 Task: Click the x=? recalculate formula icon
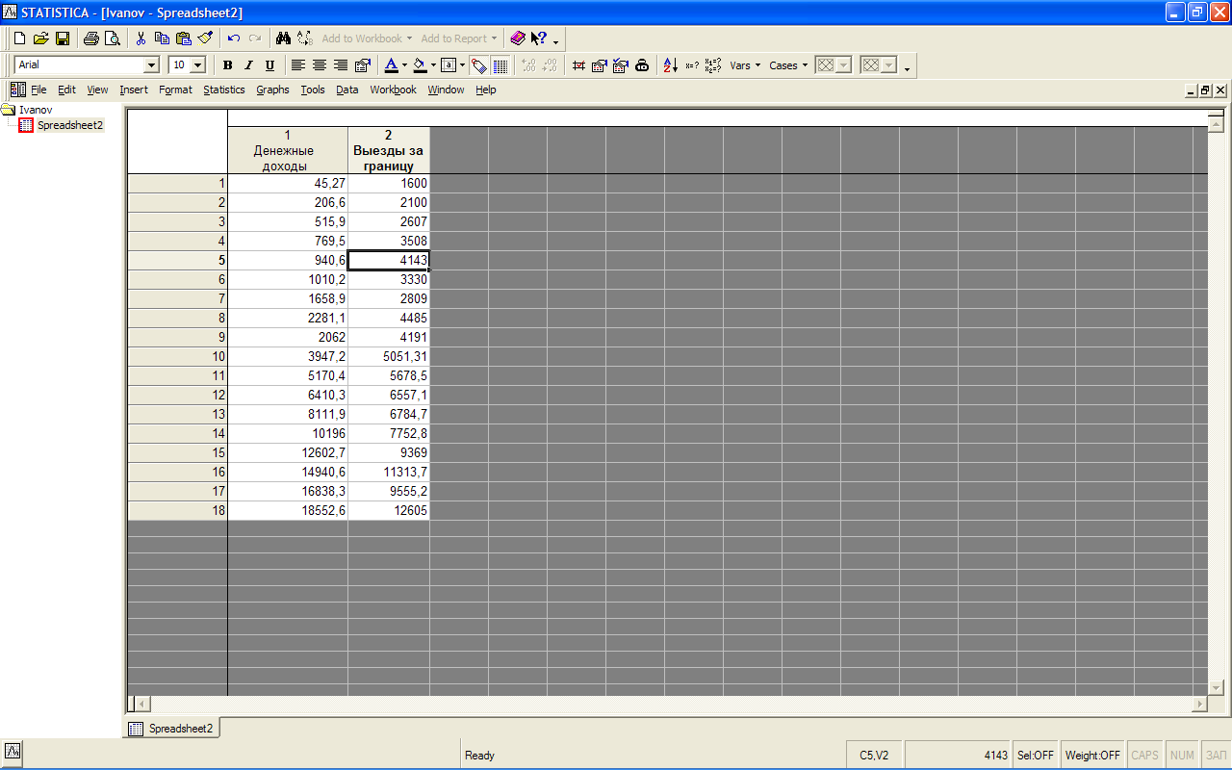click(692, 65)
